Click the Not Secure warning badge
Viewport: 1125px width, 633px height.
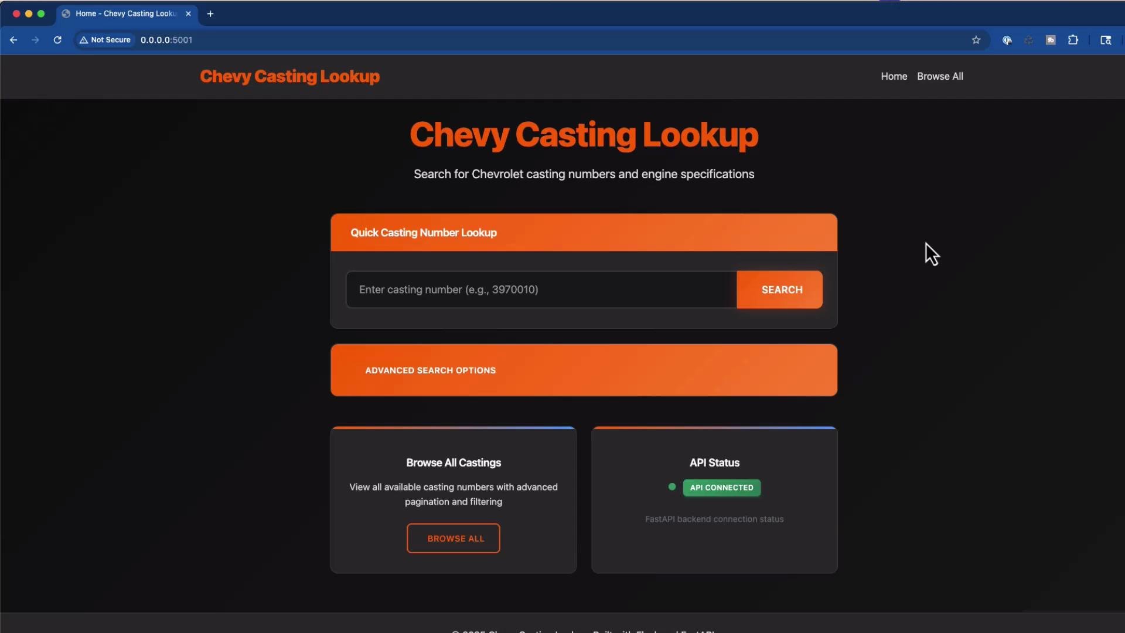click(x=105, y=40)
